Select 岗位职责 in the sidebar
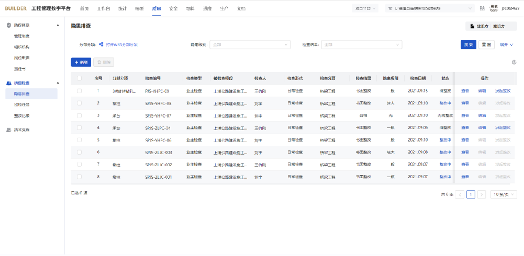Screen dimensions: 524x256 click(21, 58)
